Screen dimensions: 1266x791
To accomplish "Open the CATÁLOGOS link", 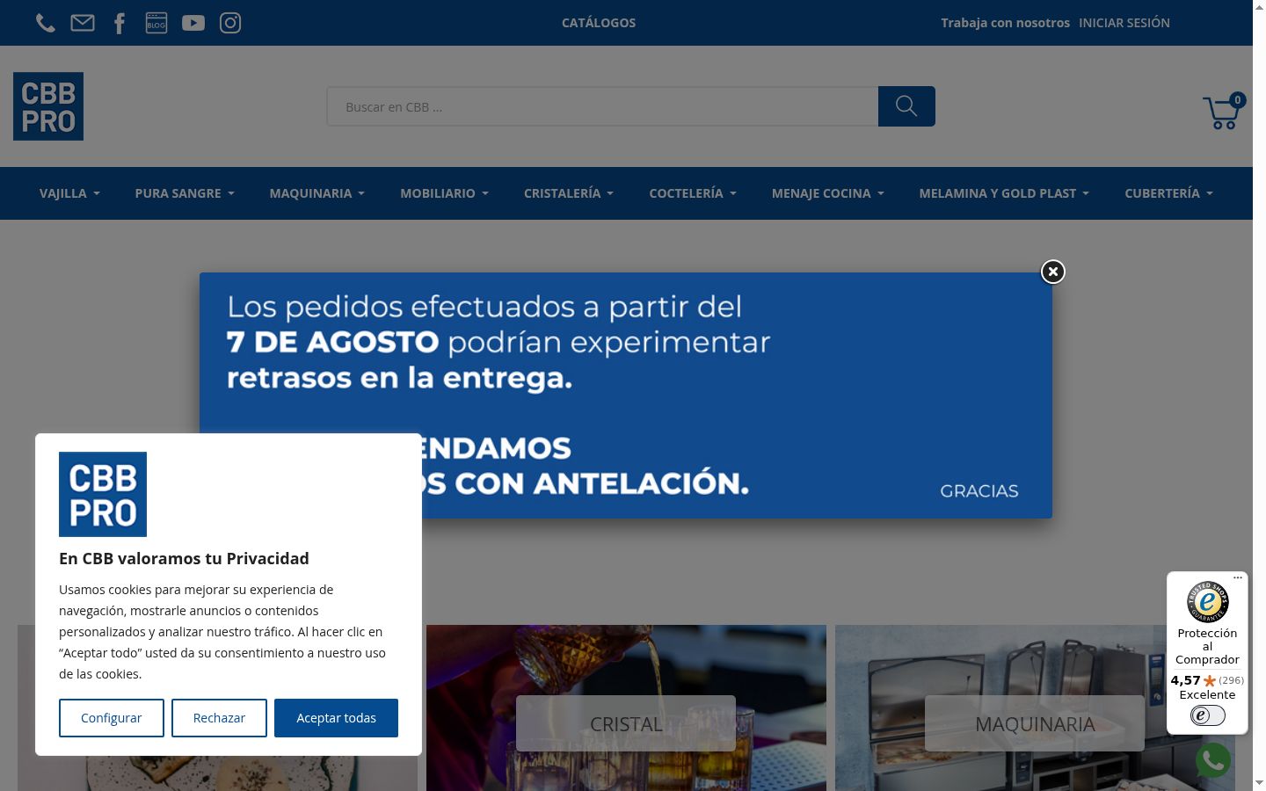I will [599, 23].
